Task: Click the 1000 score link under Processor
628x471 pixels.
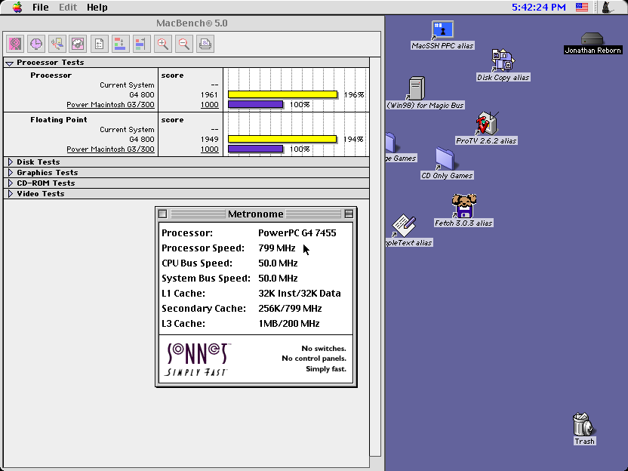Action: click(x=210, y=105)
